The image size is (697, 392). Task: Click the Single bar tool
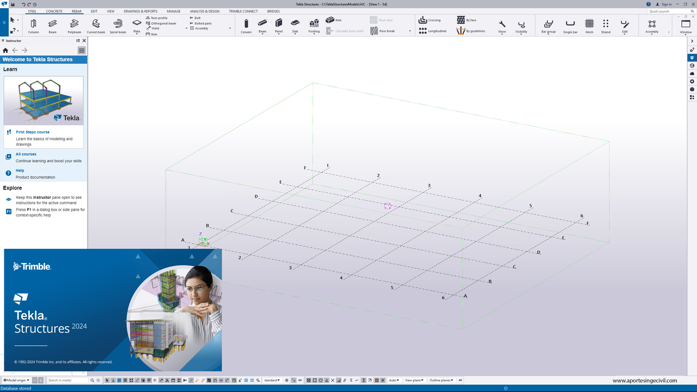pos(570,26)
